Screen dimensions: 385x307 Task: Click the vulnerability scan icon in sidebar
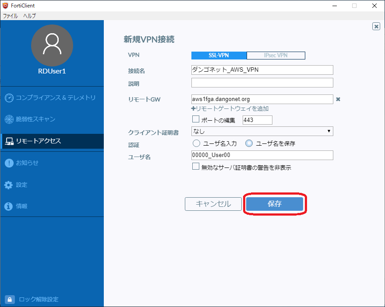[x=9, y=119]
